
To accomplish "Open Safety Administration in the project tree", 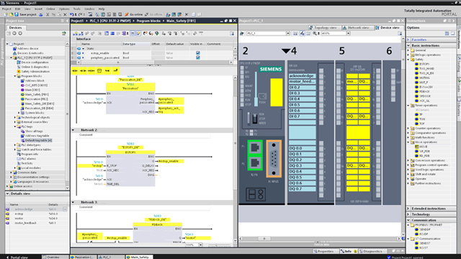I will click(x=35, y=71).
